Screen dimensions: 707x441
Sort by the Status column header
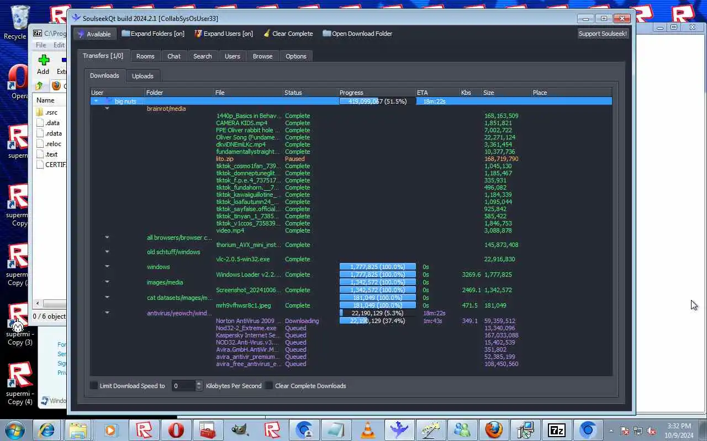click(x=310, y=93)
